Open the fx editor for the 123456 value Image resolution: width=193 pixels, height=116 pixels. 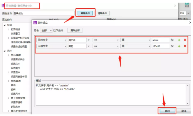(172, 46)
